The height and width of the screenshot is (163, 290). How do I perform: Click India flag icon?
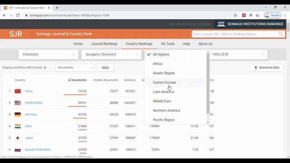tap(18, 126)
